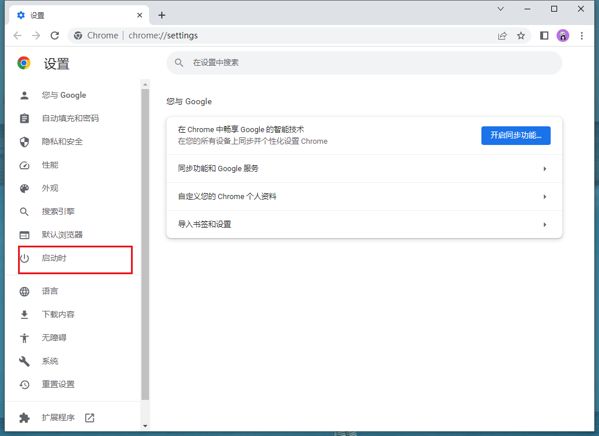This screenshot has width=599, height=436.
Task: Select 下载内容 label in the sidebar
Action: coord(58,314)
